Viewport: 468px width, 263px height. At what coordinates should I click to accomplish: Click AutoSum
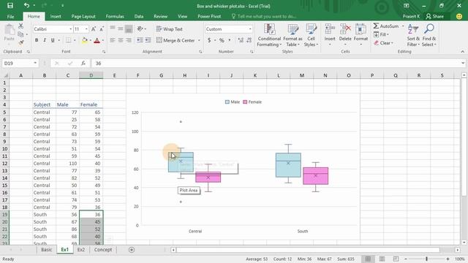click(385, 26)
